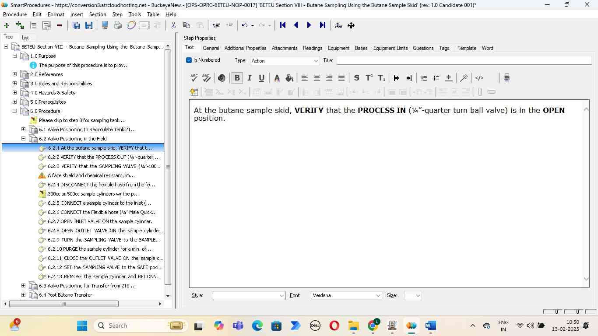Click the tree horizontal scrollbar thumb

point(64,304)
